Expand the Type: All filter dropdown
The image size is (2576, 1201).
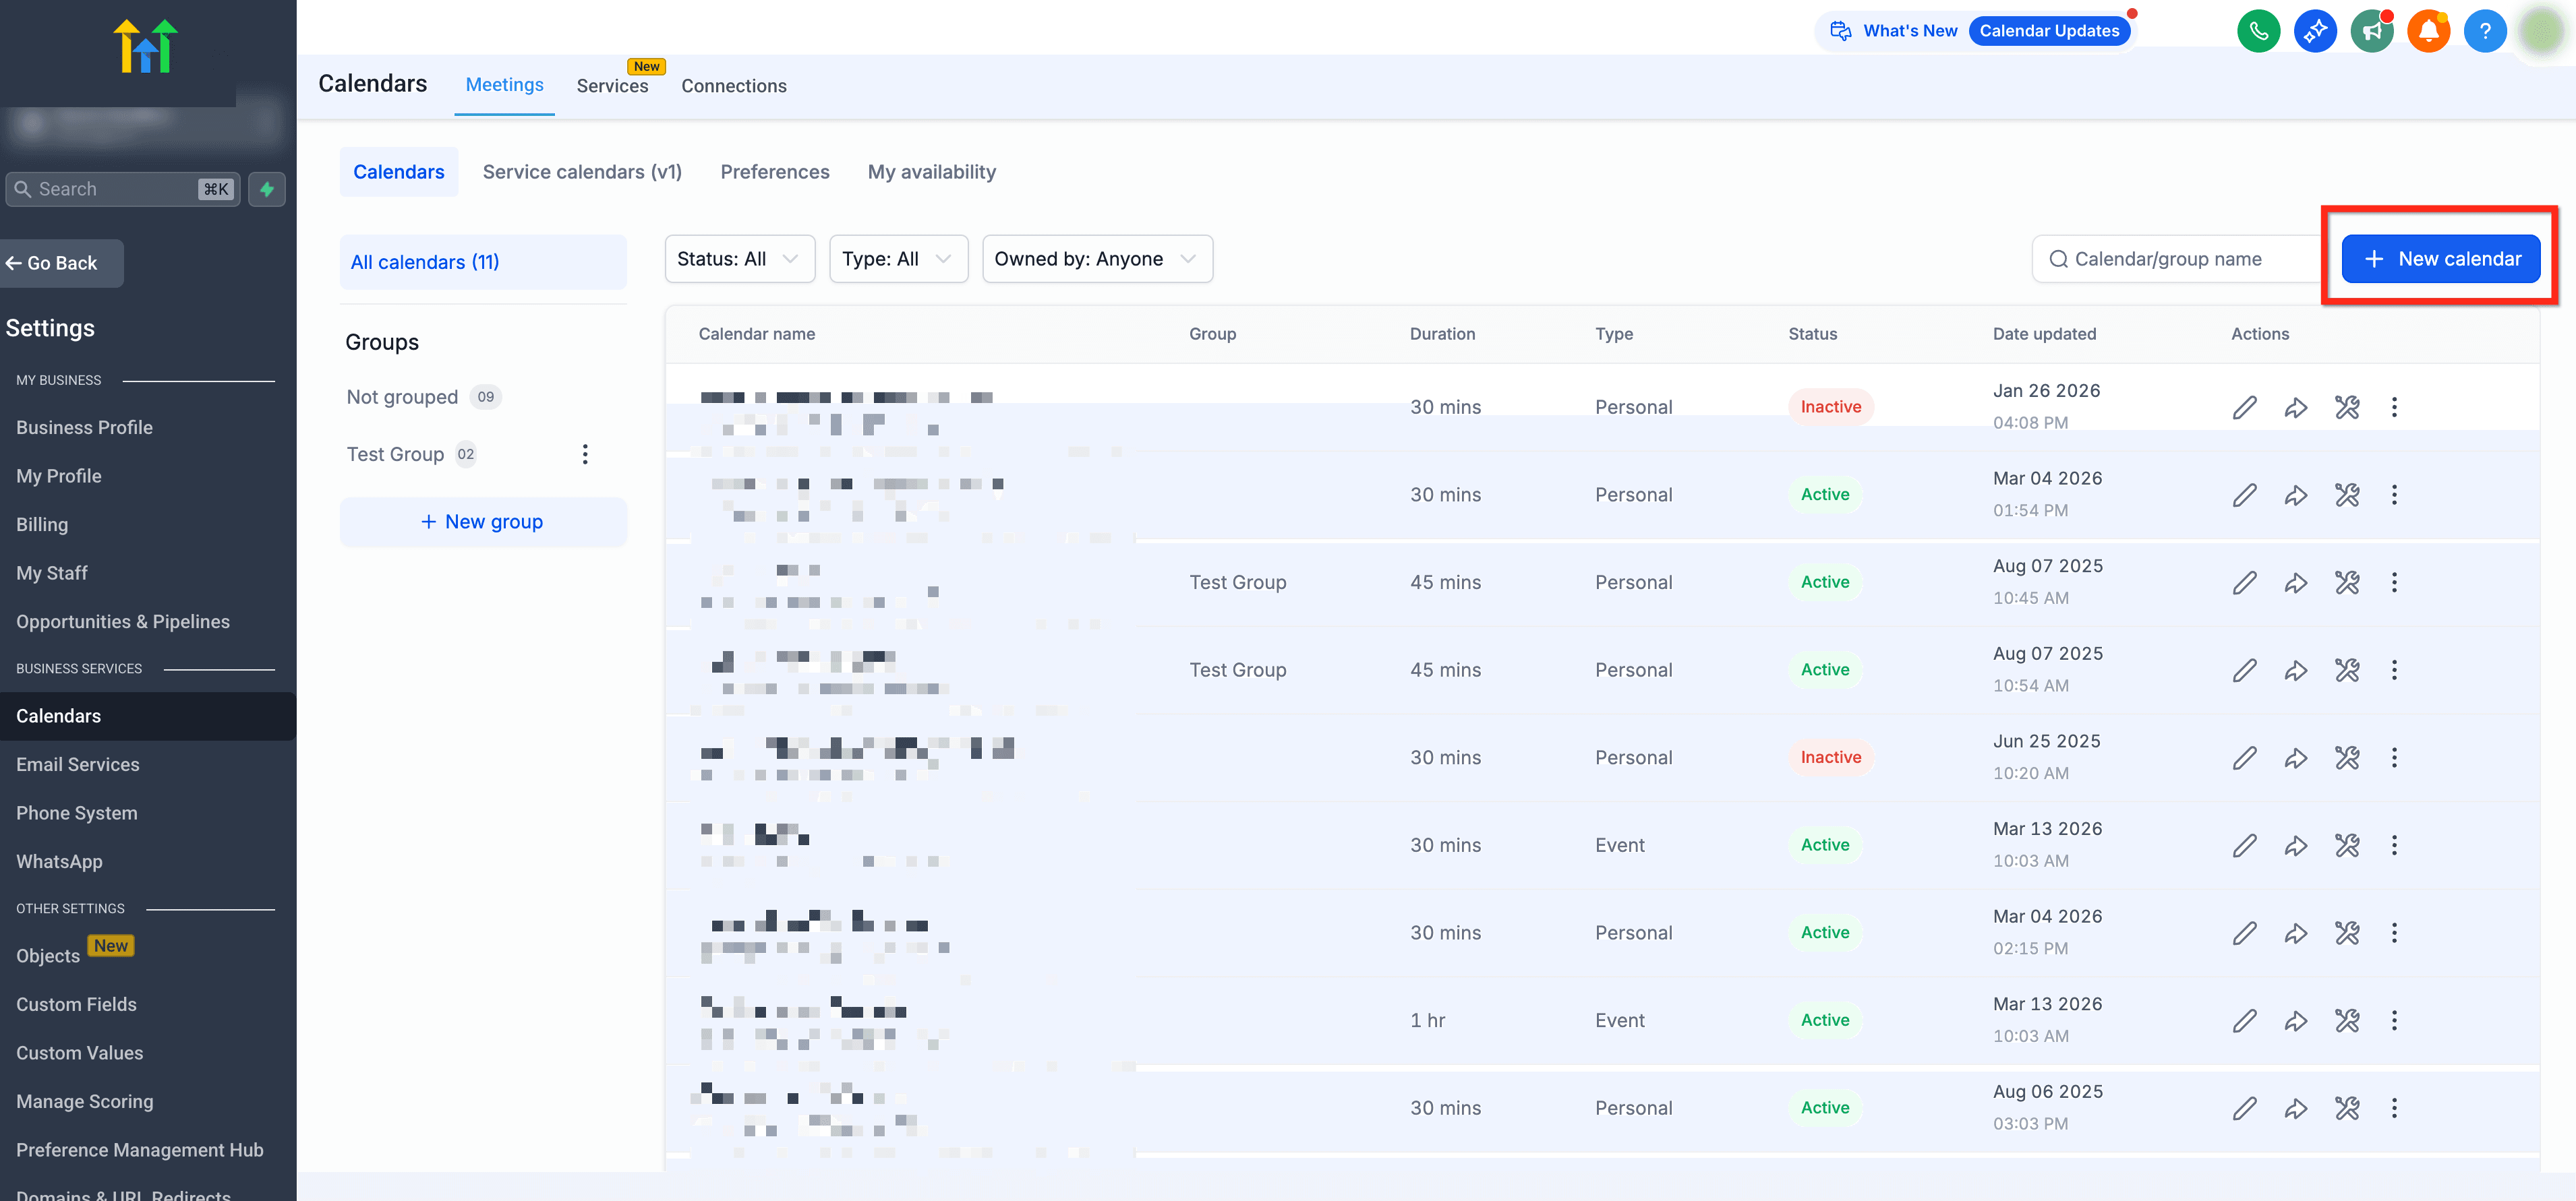click(x=898, y=259)
